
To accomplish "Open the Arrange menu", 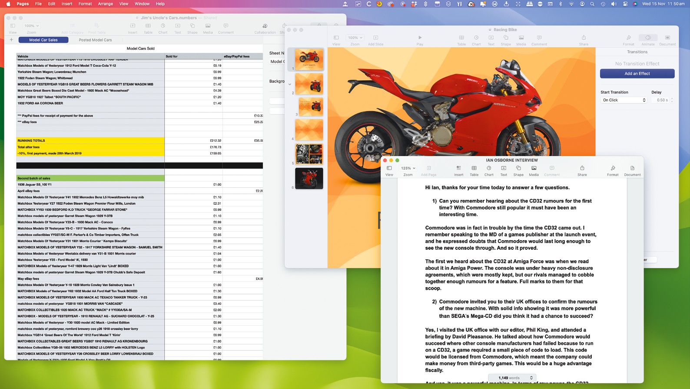I will tap(105, 4).
